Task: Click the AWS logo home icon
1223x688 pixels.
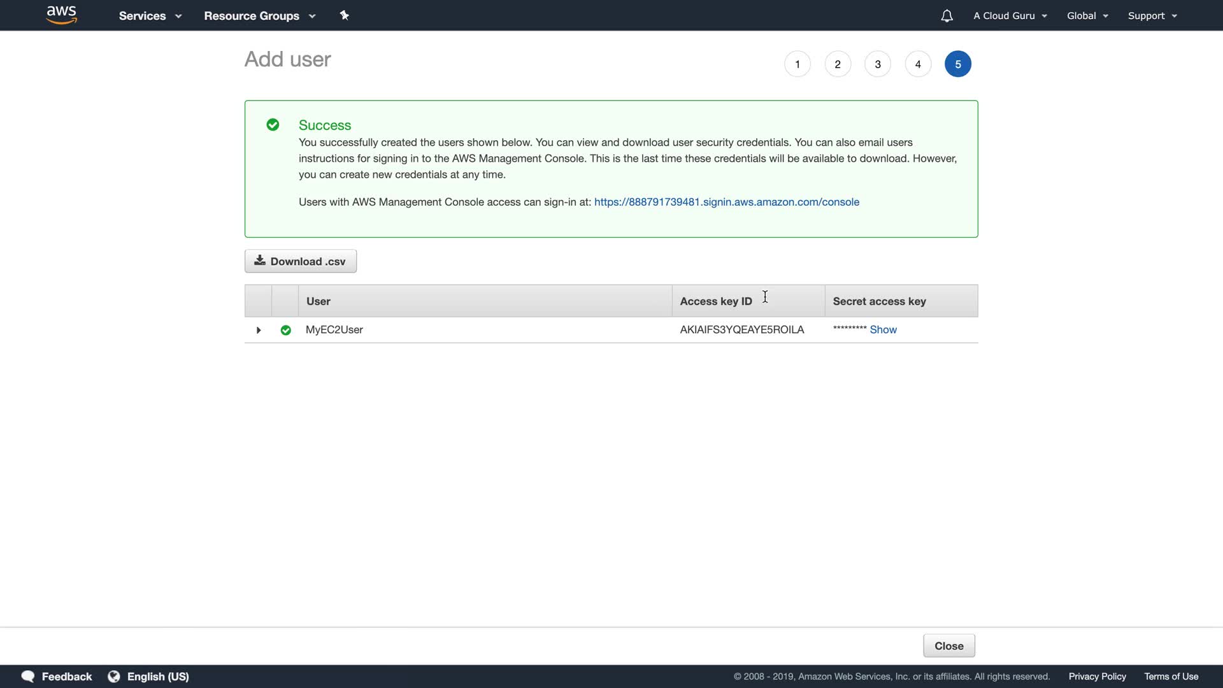Action: click(61, 15)
